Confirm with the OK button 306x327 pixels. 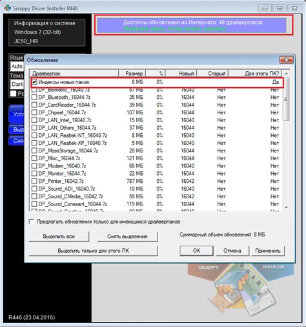pos(196,251)
